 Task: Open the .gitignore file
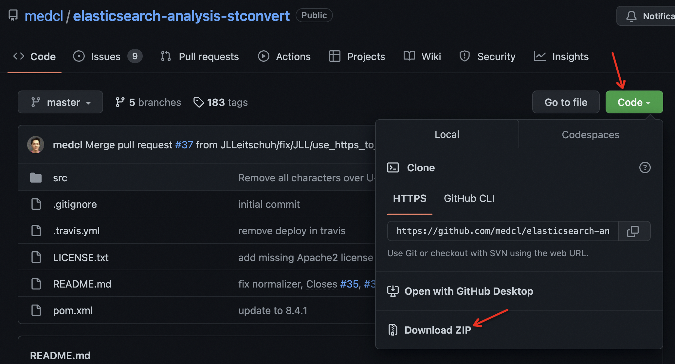(75, 204)
